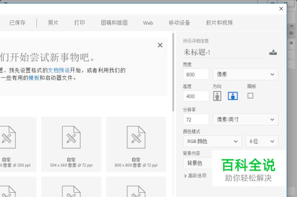Click the width field showing 800
This screenshot has width=297, height=197.
click(196, 74)
